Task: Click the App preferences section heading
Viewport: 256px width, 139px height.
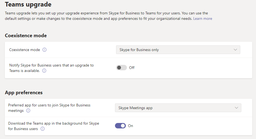Action: tap(24, 93)
